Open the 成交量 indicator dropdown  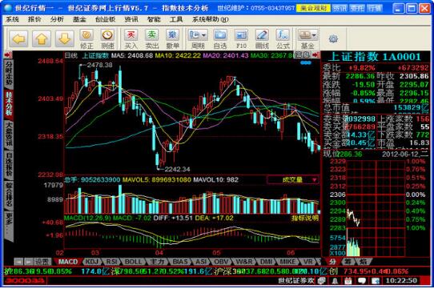[x=293, y=180]
